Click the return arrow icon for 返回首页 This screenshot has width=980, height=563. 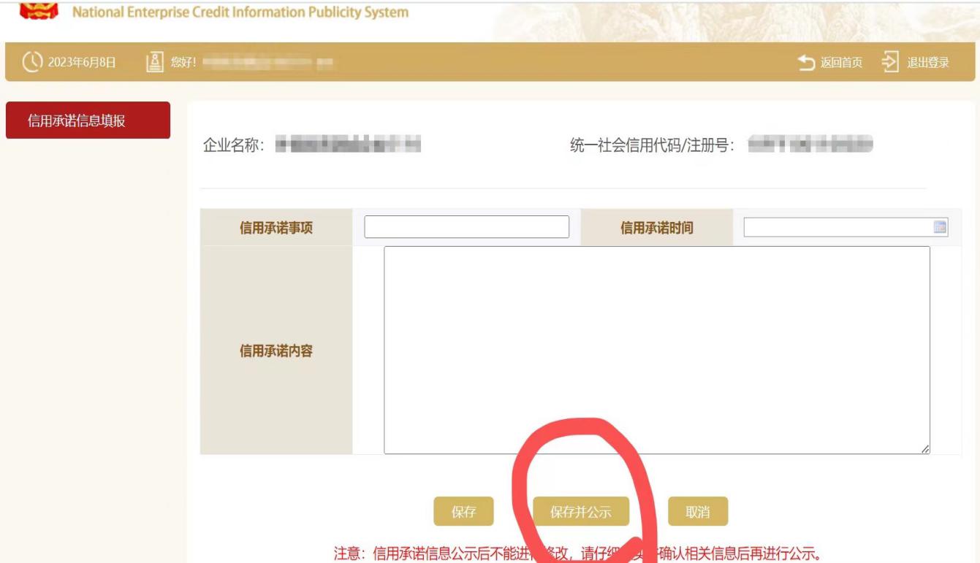click(x=806, y=62)
